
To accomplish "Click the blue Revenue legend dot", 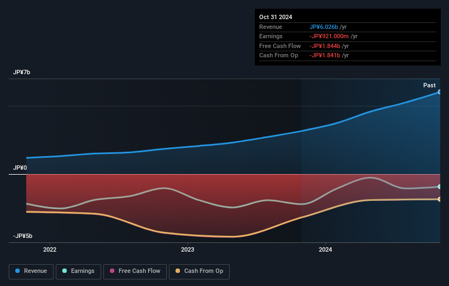I will click(18, 271).
